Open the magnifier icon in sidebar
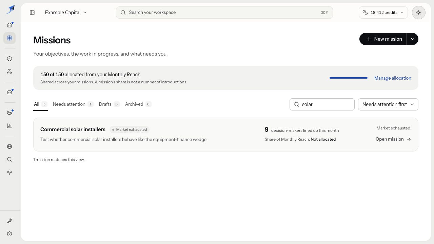The height and width of the screenshot is (244, 434). pos(9,159)
